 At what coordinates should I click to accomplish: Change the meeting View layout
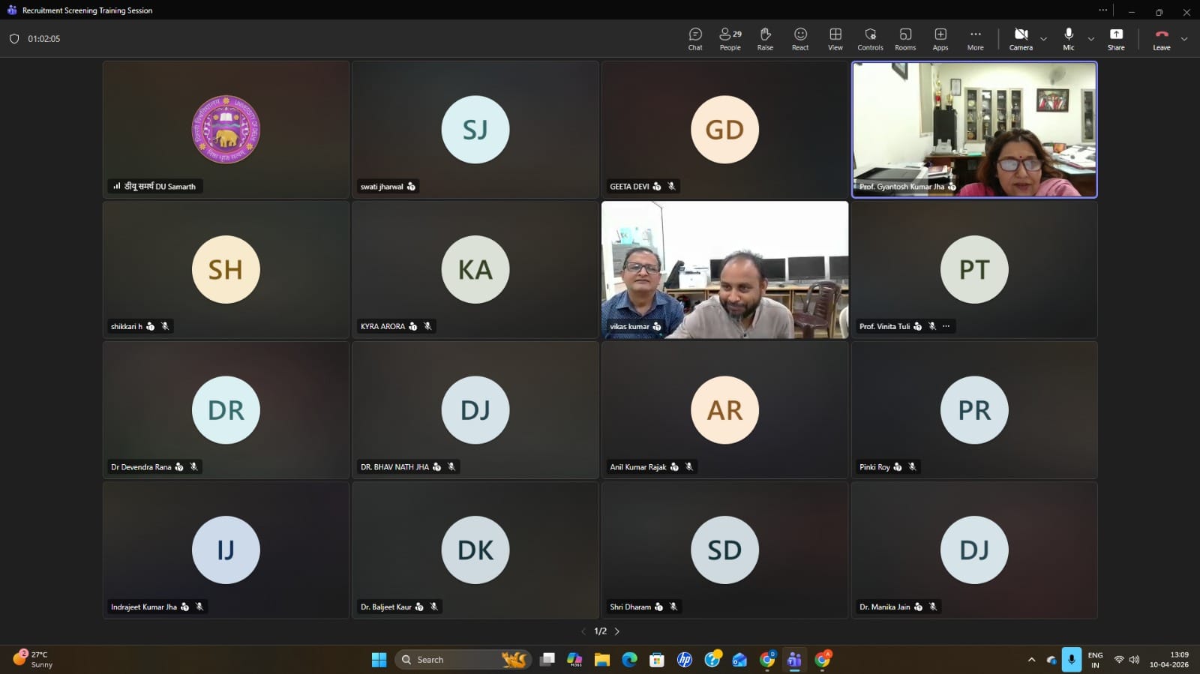tap(835, 39)
